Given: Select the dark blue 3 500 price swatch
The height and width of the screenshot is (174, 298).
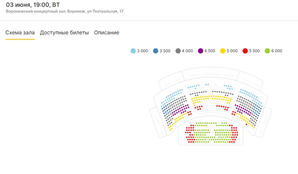Looking at the screenshot, I should coord(156,51).
